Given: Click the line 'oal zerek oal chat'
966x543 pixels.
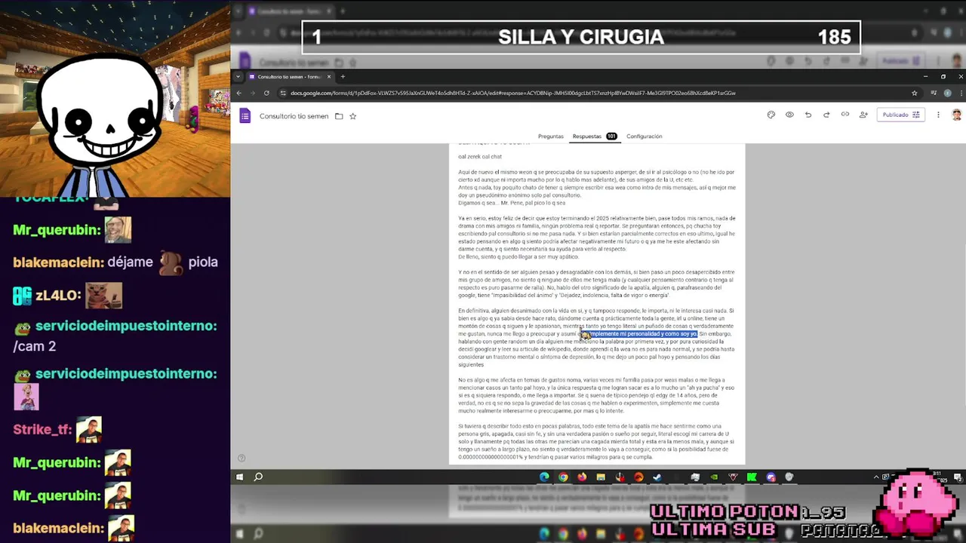Looking at the screenshot, I should pyautogui.click(x=480, y=156).
